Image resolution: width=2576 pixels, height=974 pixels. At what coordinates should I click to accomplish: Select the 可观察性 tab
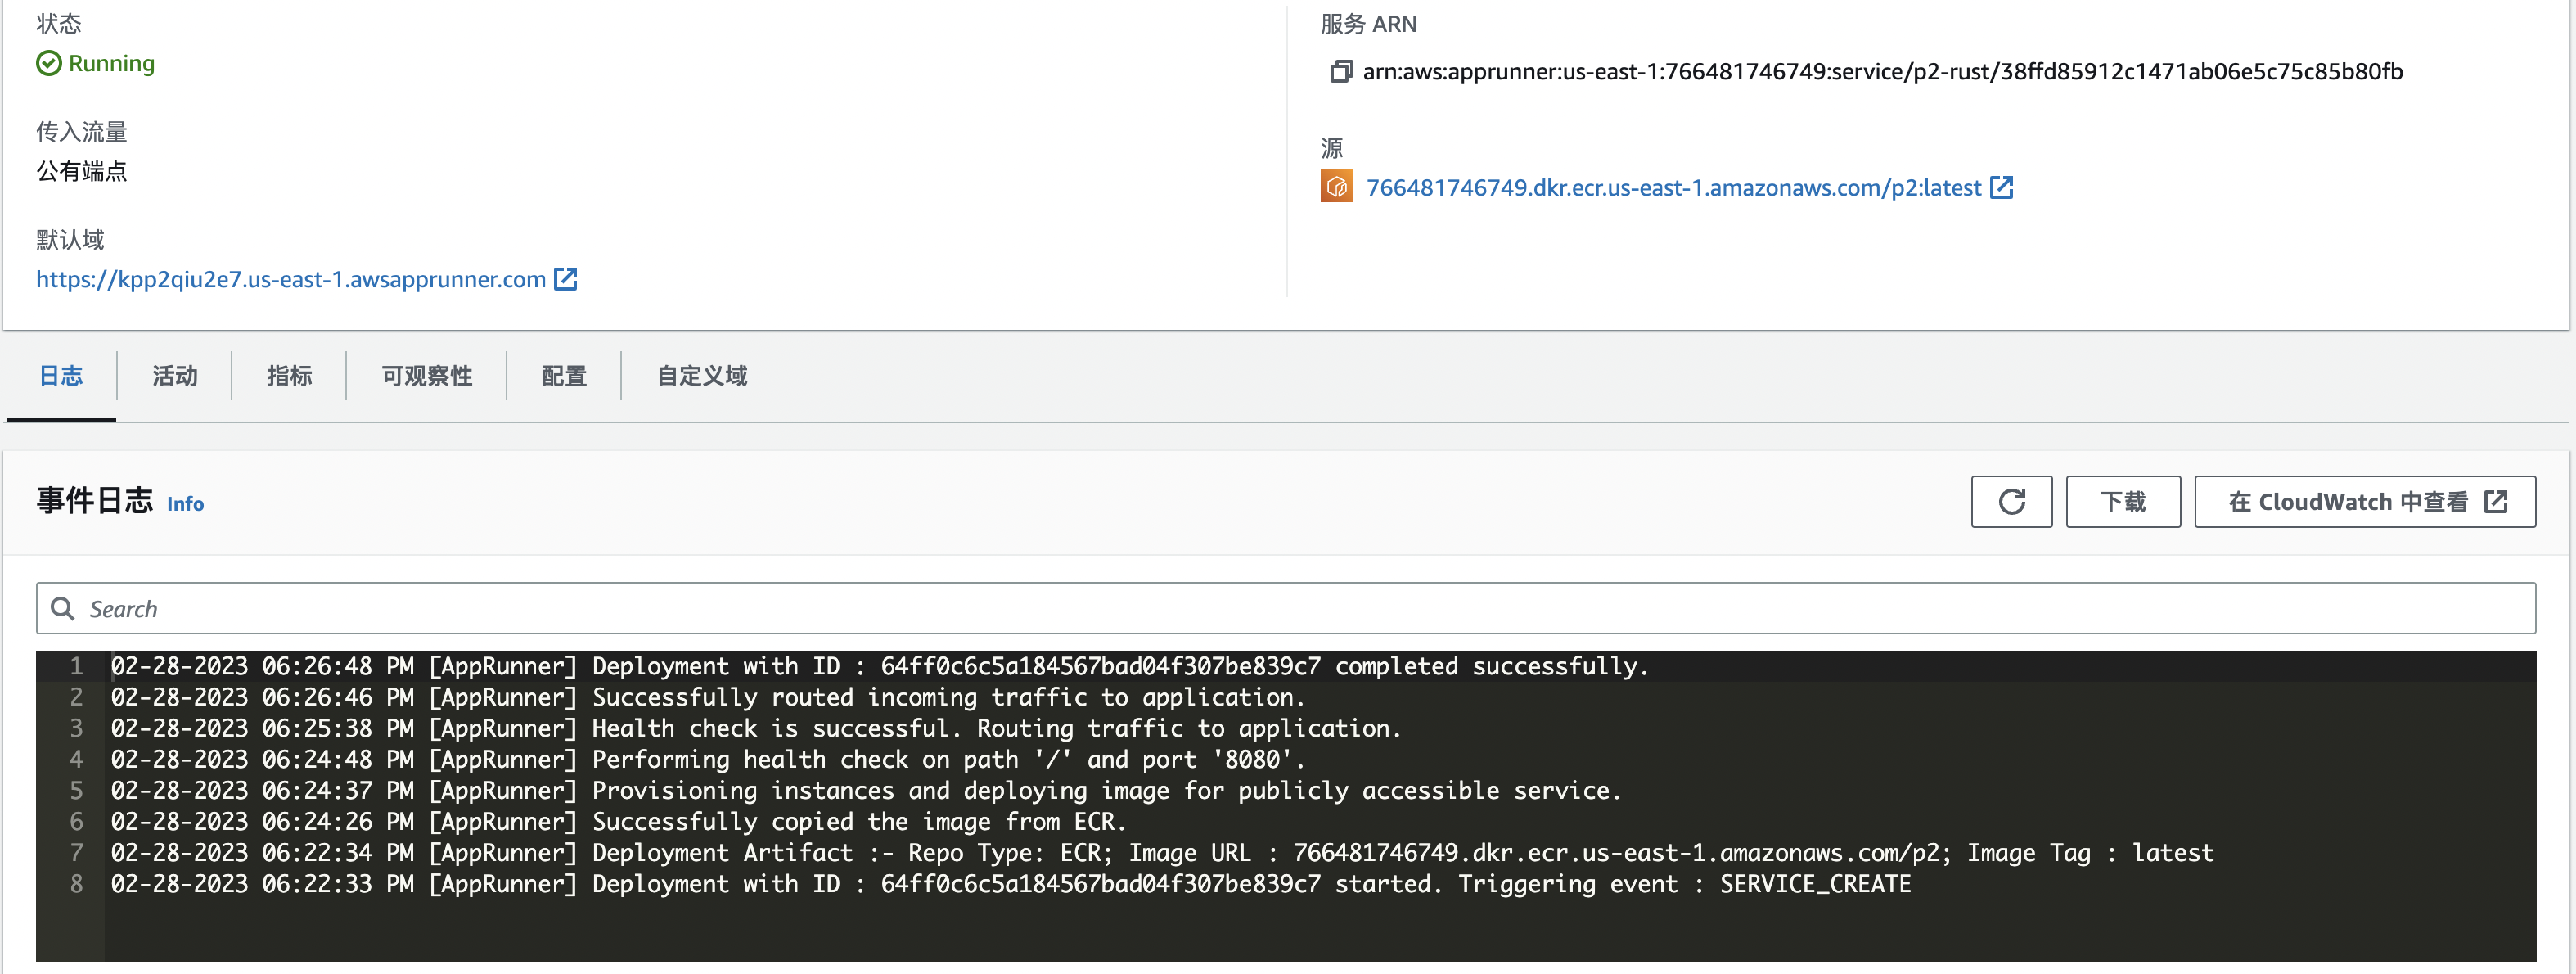coord(426,376)
